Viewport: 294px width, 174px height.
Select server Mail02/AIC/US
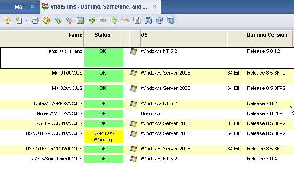[x=67, y=88]
